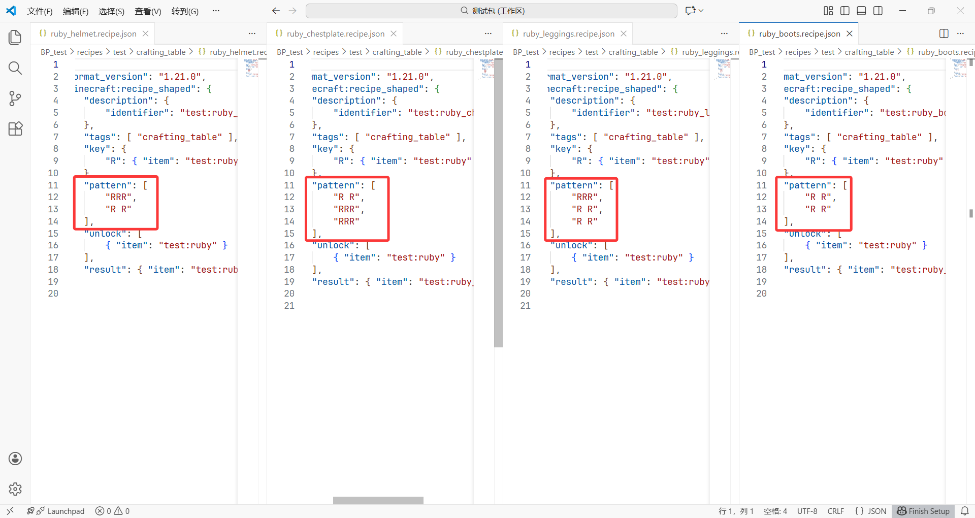Split the ruby_boots editor to the right
Screen dimensions: 975x518
click(x=944, y=34)
